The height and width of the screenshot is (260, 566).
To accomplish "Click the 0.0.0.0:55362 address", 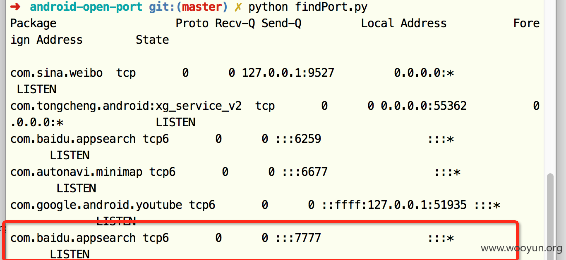I will click(424, 106).
